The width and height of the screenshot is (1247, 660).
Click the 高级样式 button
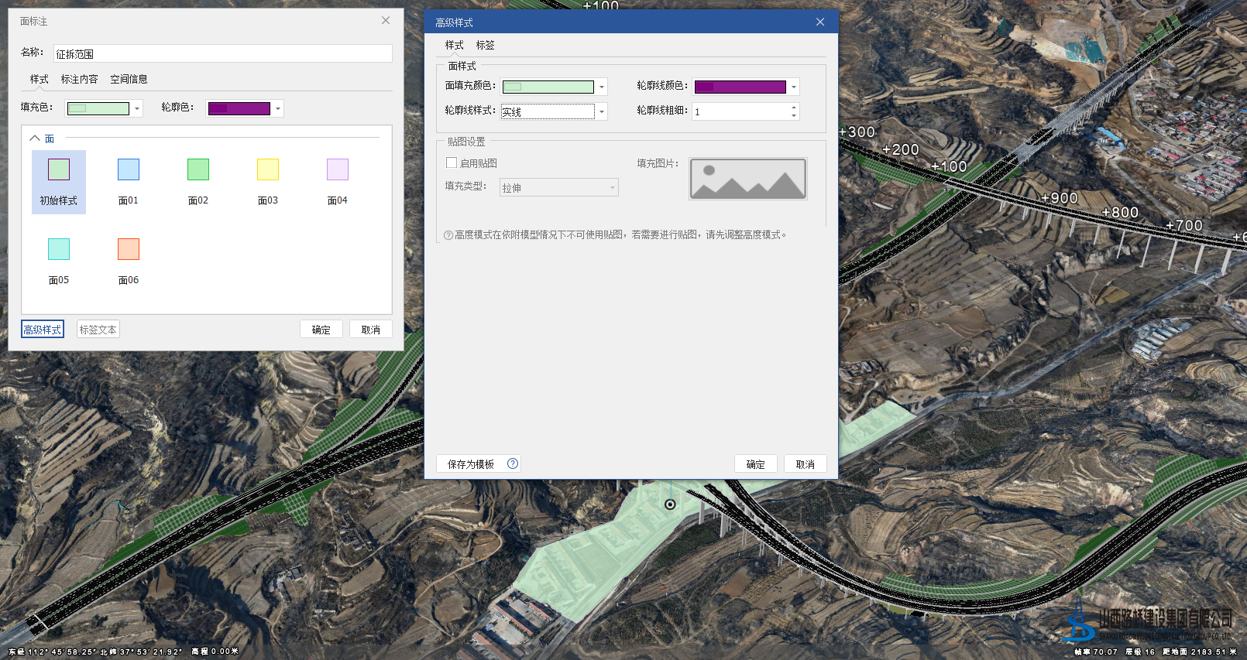[x=43, y=330]
